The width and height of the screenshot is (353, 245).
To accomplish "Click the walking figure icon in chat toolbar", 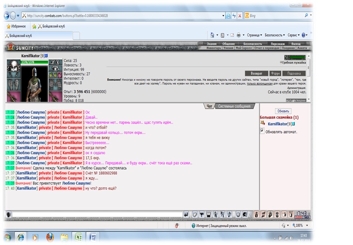I will click(x=216, y=215).
